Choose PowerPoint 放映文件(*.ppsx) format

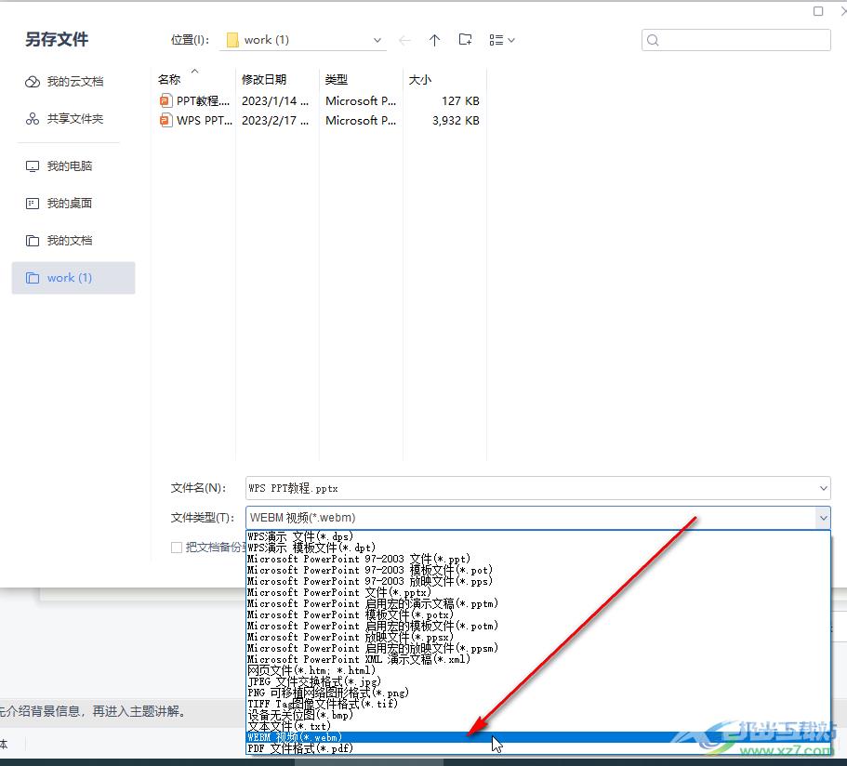click(x=538, y=637)
